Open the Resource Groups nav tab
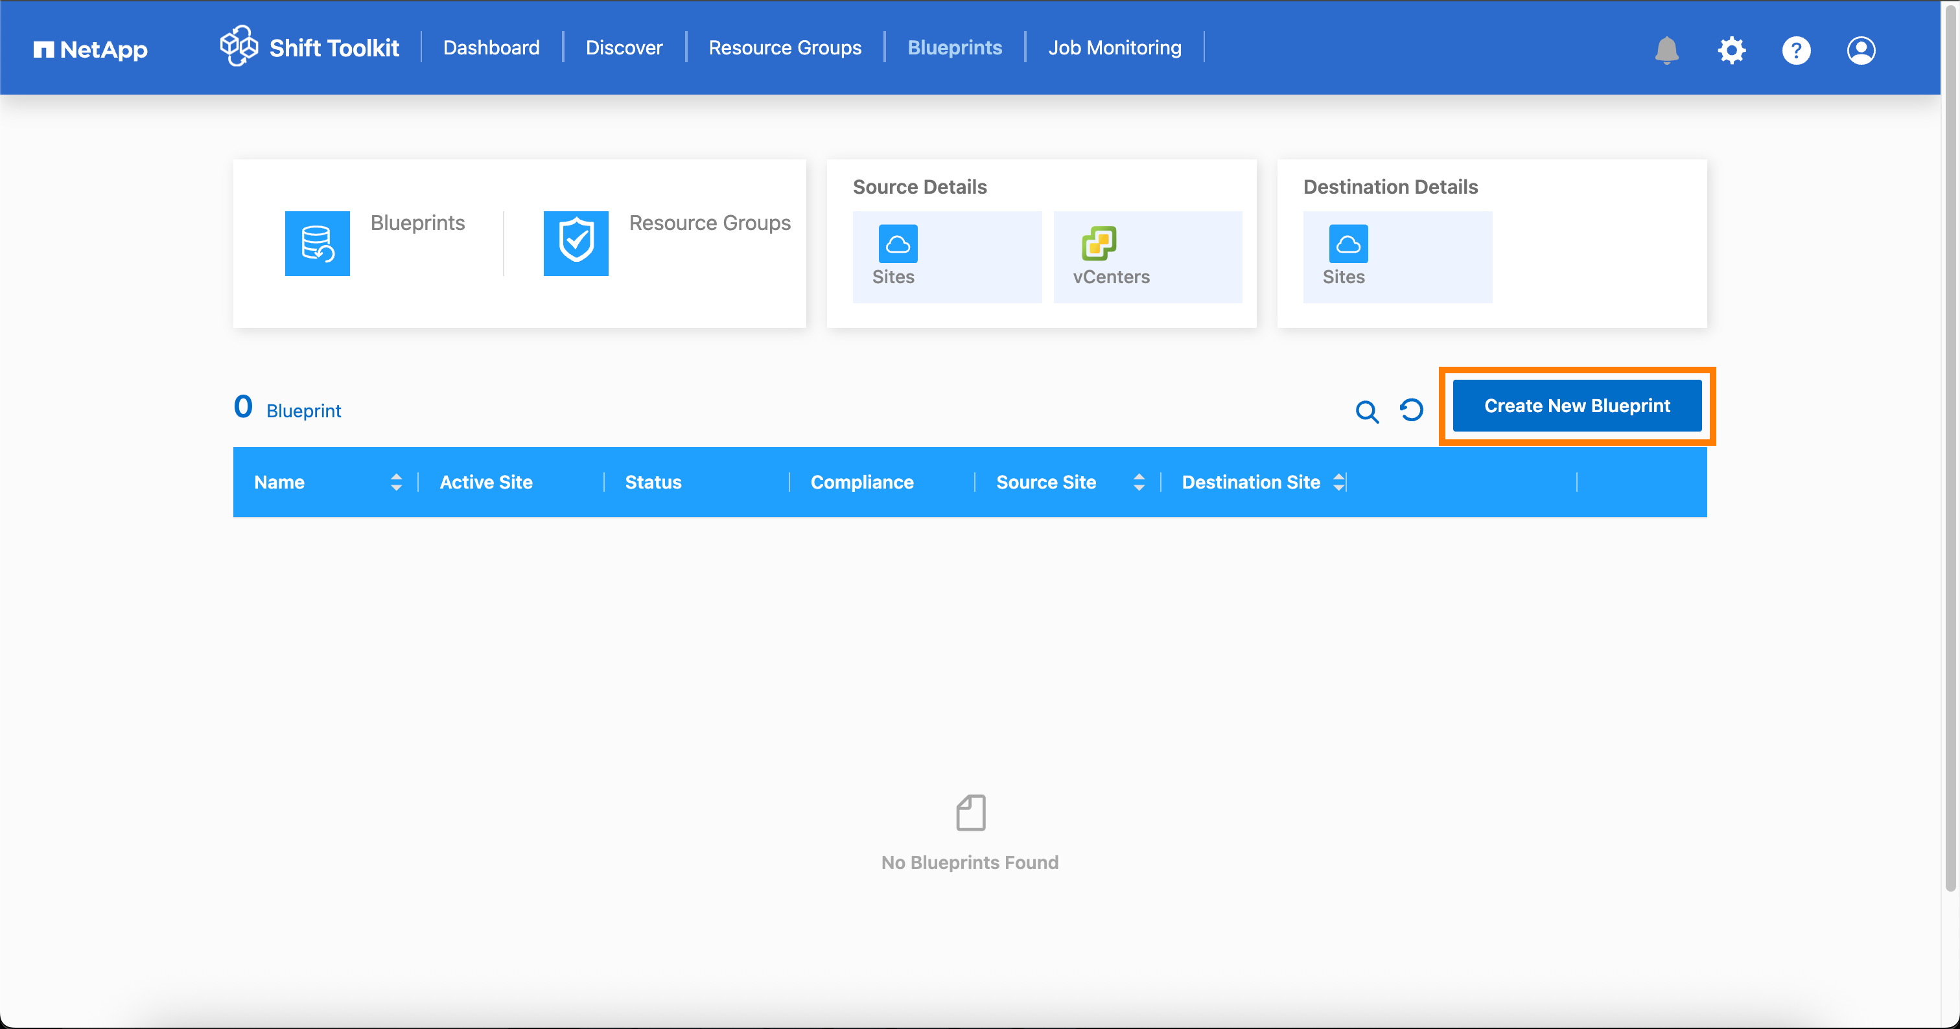The width and height of the screenshot is (1960, 1029). click(x=785, y=48)
